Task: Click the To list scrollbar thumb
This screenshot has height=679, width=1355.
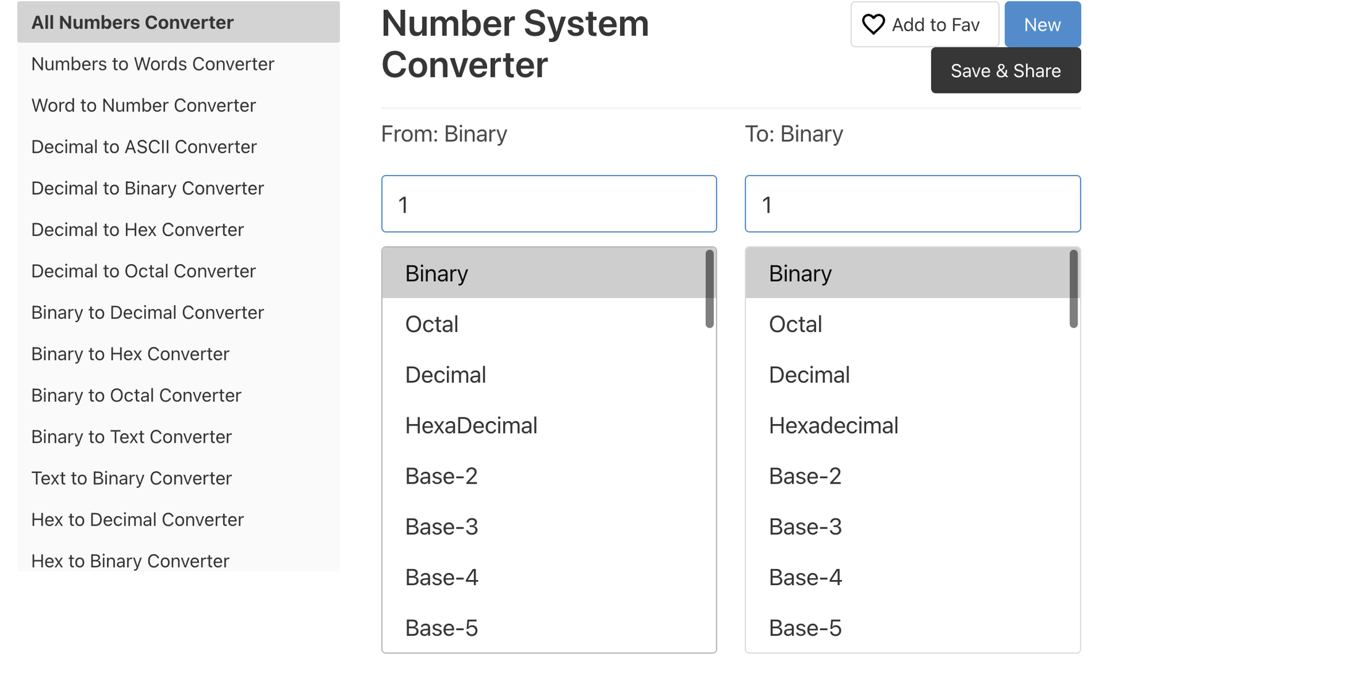Action: coord(1074,289)
